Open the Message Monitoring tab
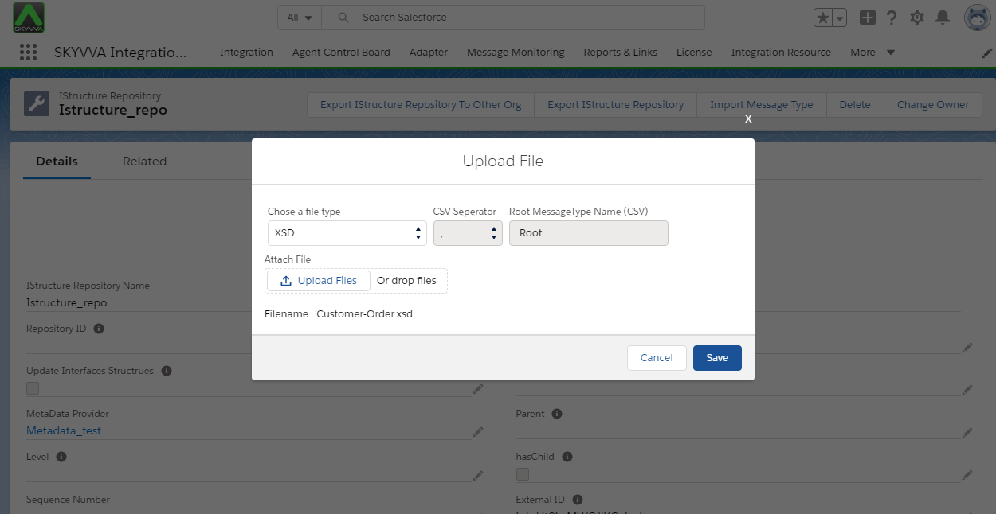Image resolution: width=996 pixels, height=514 pixels. click(516, 53)
